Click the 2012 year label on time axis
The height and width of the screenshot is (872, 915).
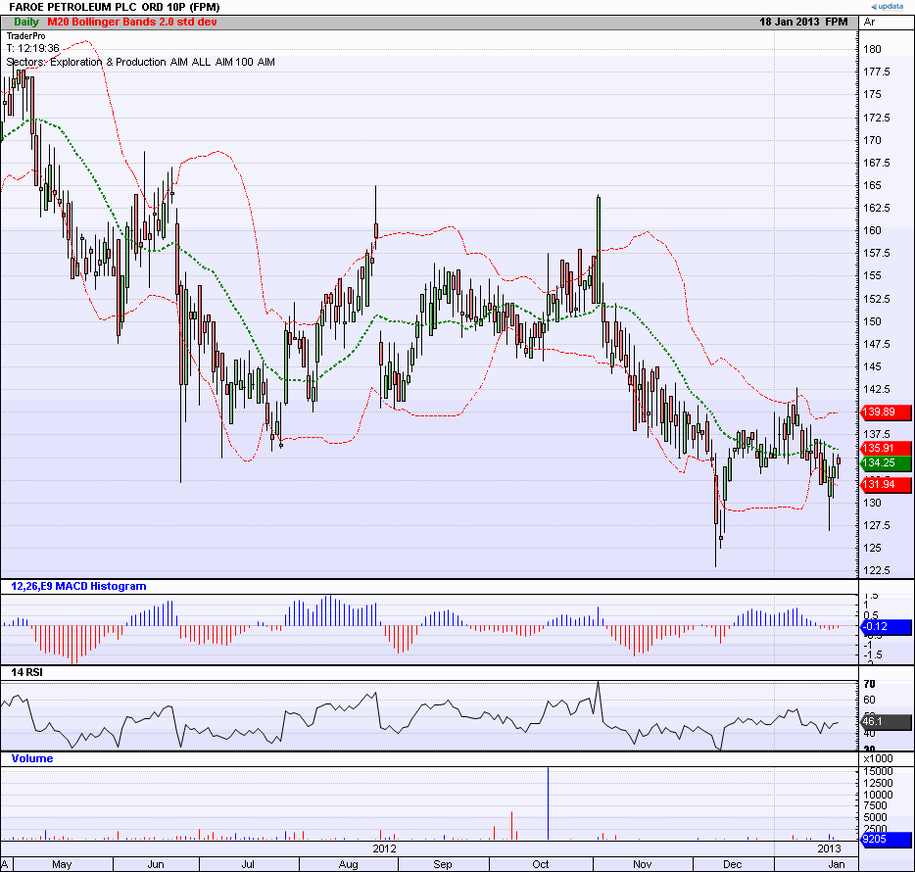[383, 848]
